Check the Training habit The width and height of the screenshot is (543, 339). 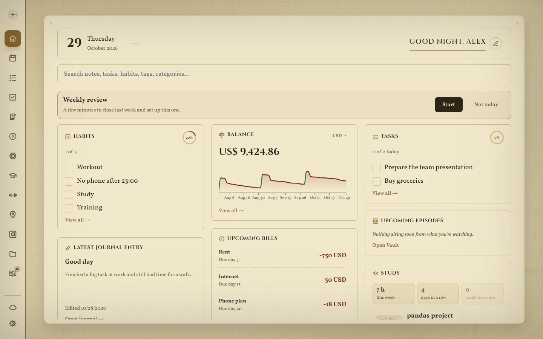[x=69, y=208]
